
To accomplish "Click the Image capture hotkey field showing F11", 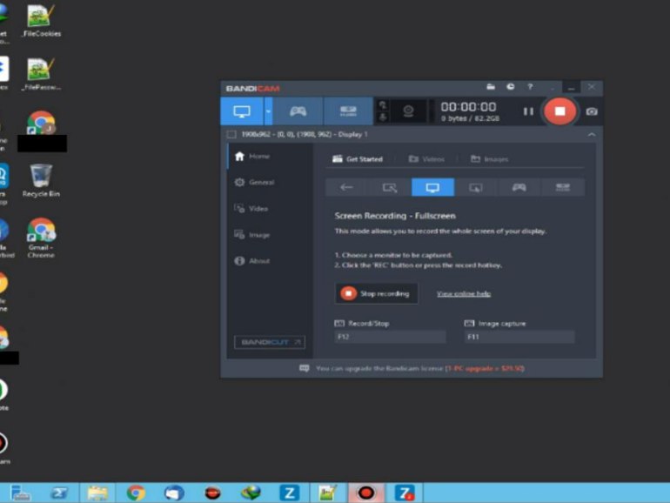I will pyautogui.click(x=519, y=337).
